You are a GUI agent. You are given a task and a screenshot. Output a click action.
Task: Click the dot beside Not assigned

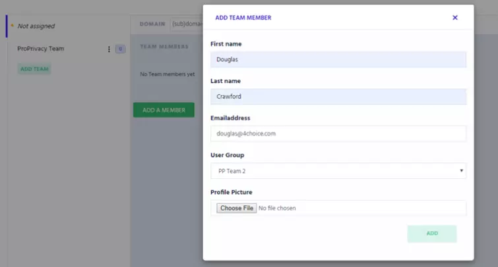tap(12, 26)
